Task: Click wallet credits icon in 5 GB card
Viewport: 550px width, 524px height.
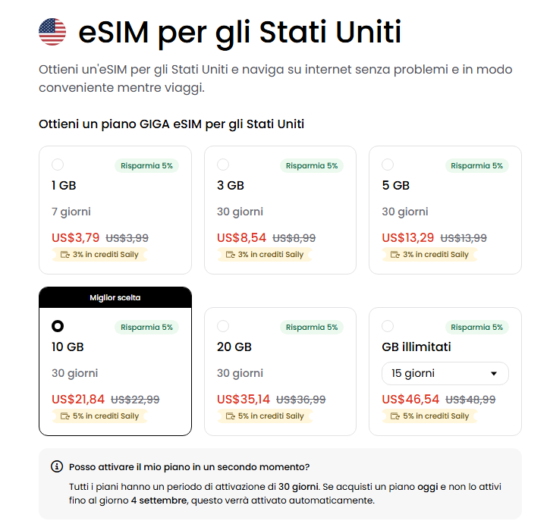Action: pyautogui.click(x=395, y=254)
